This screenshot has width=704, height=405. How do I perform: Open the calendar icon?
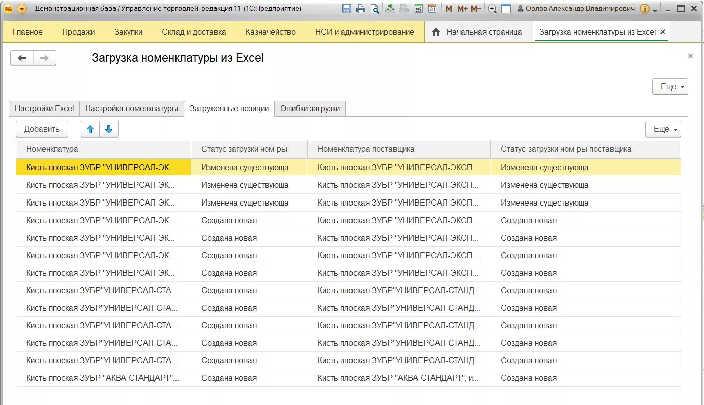tap(432, 9)
